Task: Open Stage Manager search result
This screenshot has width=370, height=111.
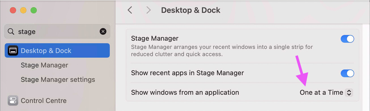Action: pos(44,65)
